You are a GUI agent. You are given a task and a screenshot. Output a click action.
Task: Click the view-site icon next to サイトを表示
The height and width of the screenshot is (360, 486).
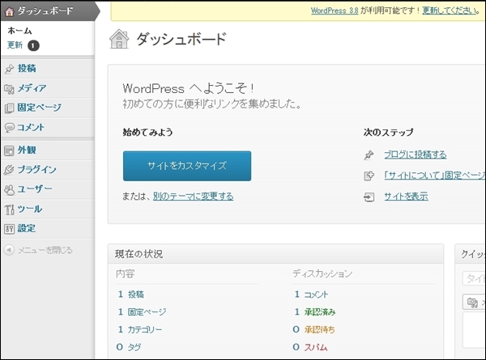(369, 197)
